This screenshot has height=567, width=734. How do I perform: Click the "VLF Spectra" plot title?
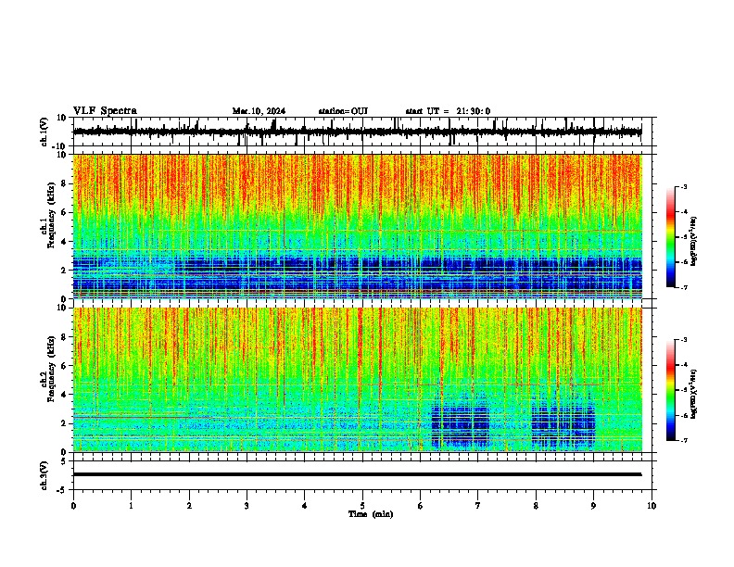click(x=105, y=111)
